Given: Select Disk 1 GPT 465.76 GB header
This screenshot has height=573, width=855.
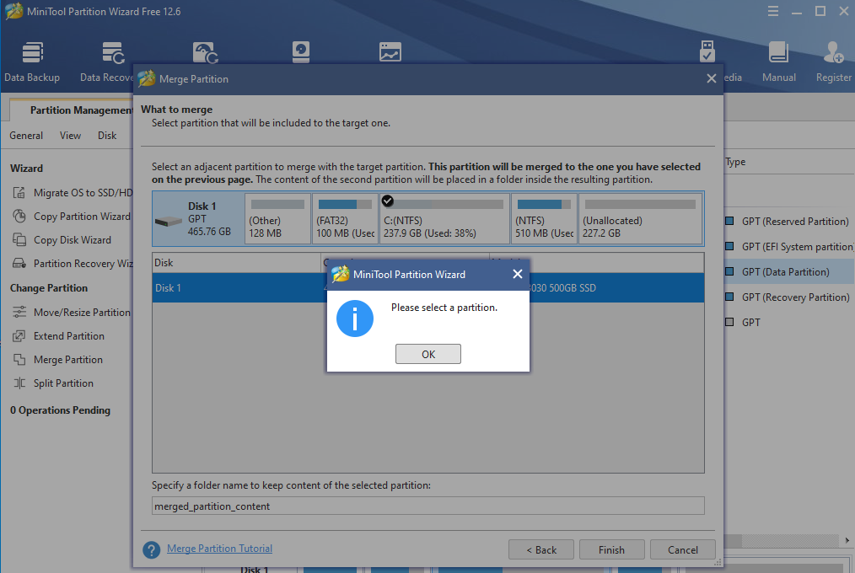Looking at the screenshot, I should 198,218.
